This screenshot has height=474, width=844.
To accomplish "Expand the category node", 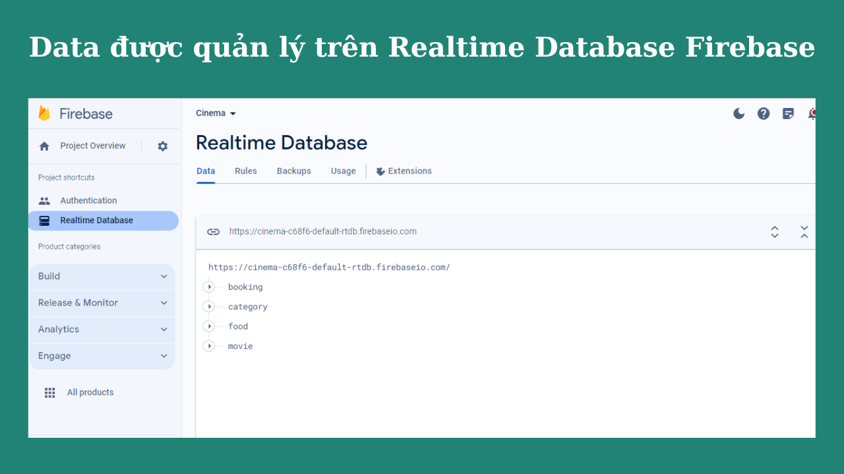I will click(209, 307).
